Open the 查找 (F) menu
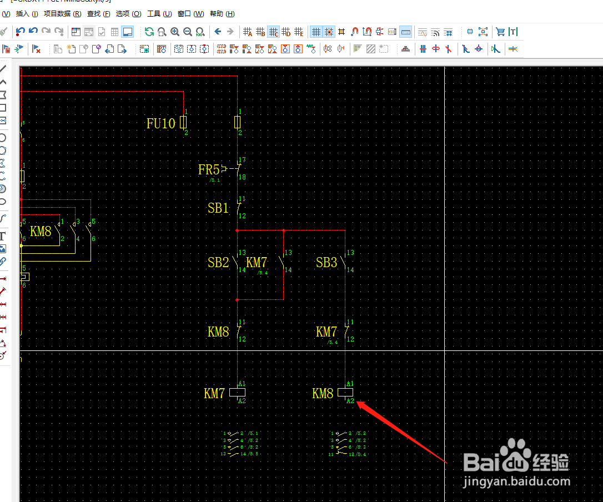This screenshot has height=502, width=603. (x=98, y=14)
